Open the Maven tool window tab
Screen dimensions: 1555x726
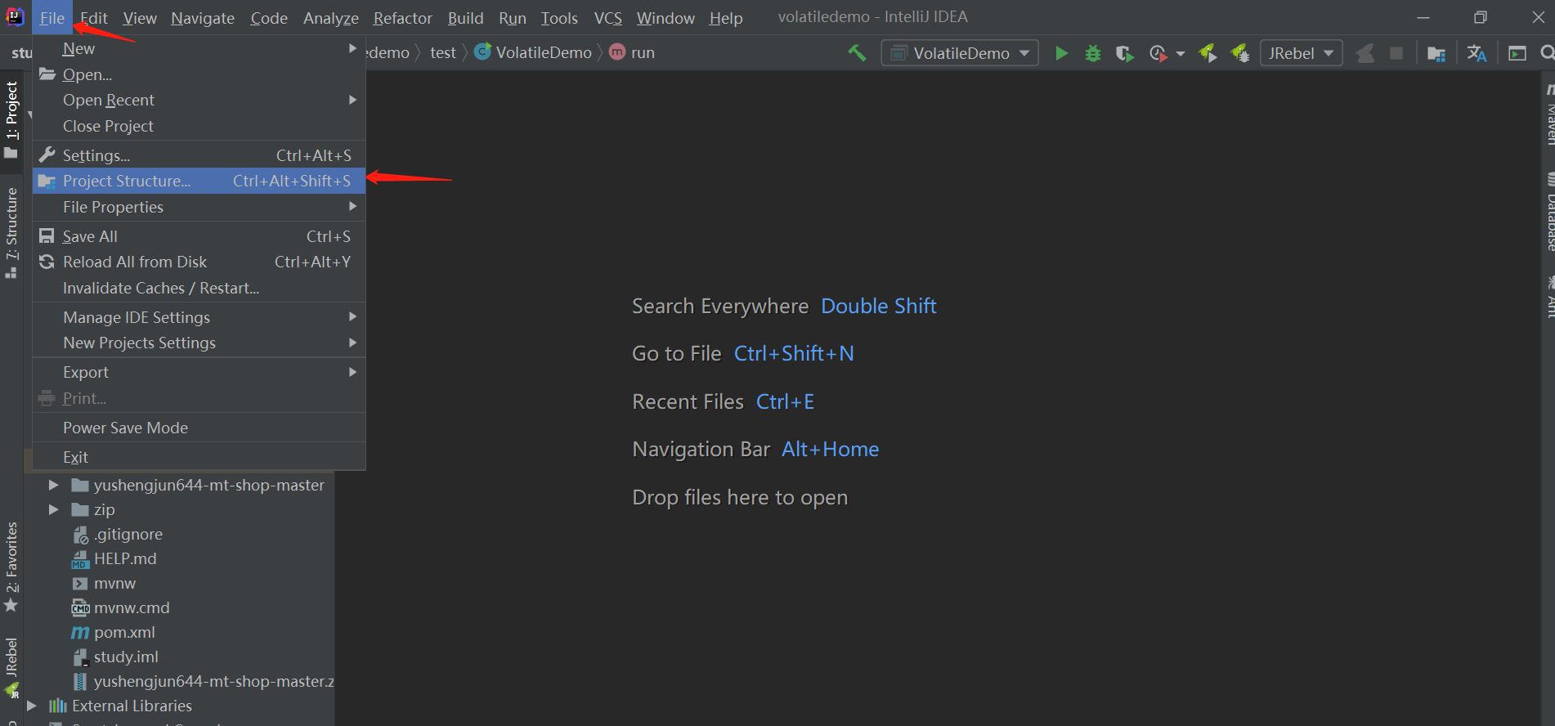[1548, 114]
